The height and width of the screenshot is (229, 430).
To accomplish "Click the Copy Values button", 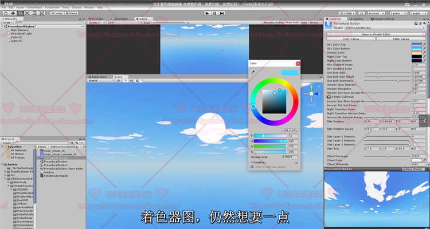I will pyautogui.click(x=351, y=39).
